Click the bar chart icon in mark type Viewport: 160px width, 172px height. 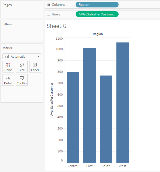(x=7, y=57)
